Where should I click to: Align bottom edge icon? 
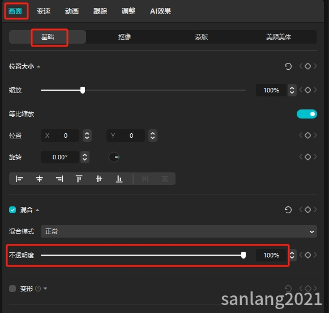(119, 179)
